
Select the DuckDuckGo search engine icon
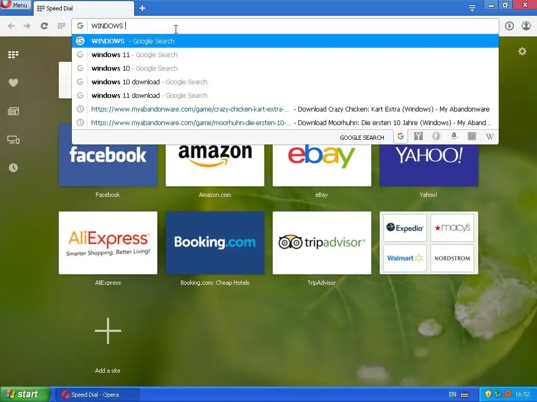click(x=436, y=137)
